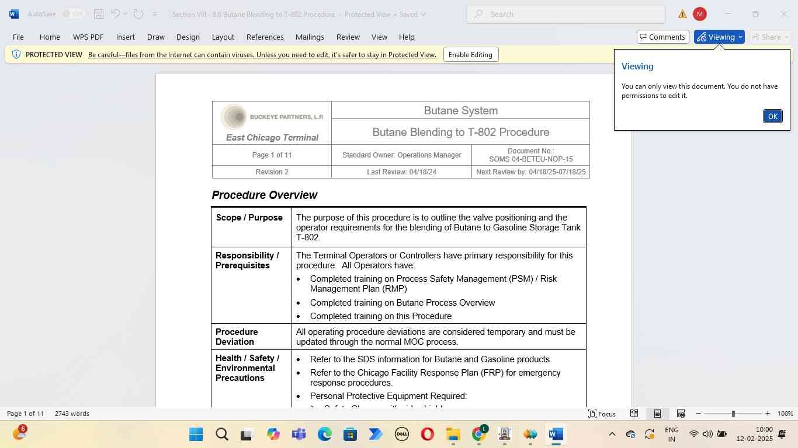This screenshot has width=798, height=448.
Task: Click Enable Editing in Protected View bar
Action: click(x=470, y=55)
